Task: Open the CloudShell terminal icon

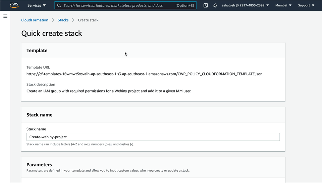Action: (206, 5)
